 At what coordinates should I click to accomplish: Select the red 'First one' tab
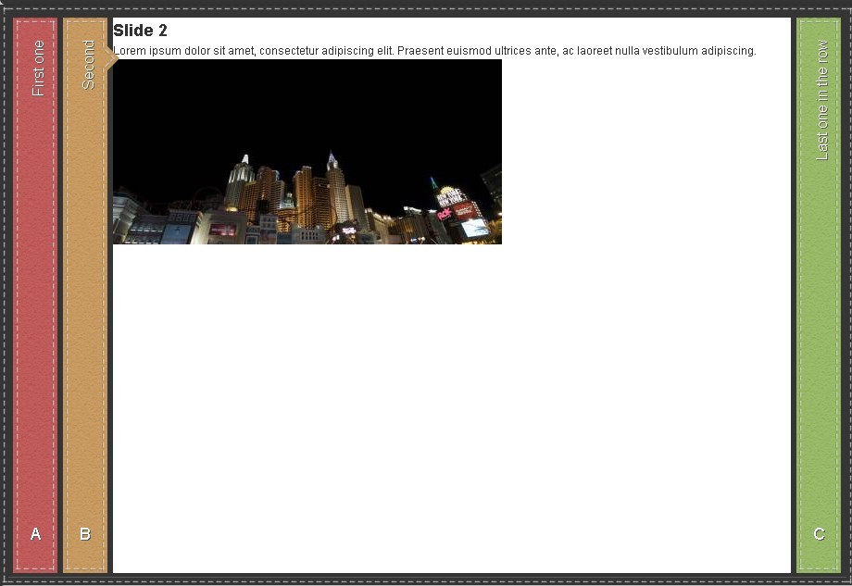tap(35, 278)
